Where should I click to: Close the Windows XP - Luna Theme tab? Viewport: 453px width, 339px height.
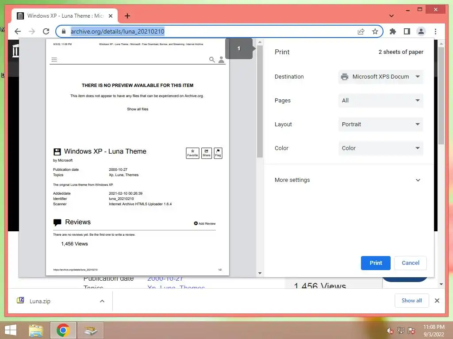click(110, 16)
